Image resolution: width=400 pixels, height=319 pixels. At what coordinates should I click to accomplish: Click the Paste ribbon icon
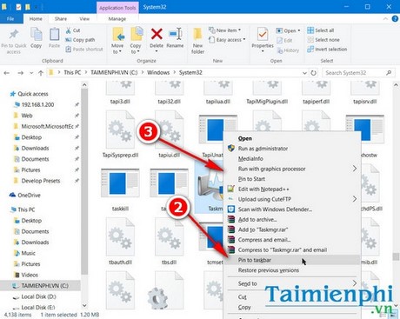[x=54, y=35]
